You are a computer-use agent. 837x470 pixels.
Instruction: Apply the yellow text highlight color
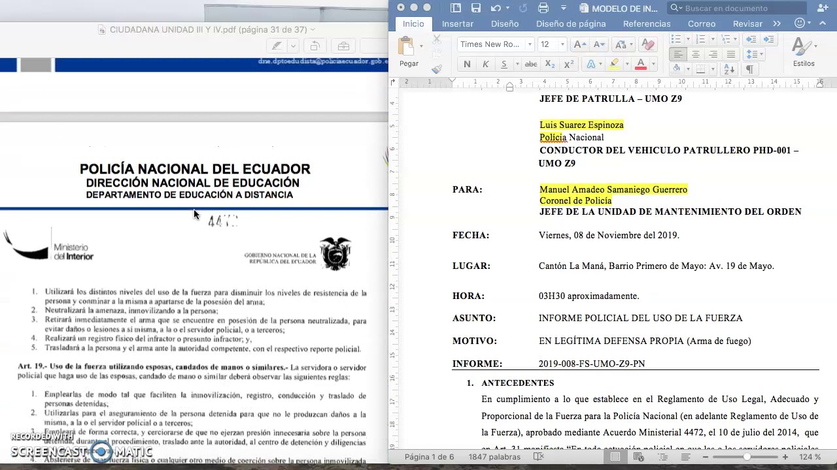[x=613, y=64]
